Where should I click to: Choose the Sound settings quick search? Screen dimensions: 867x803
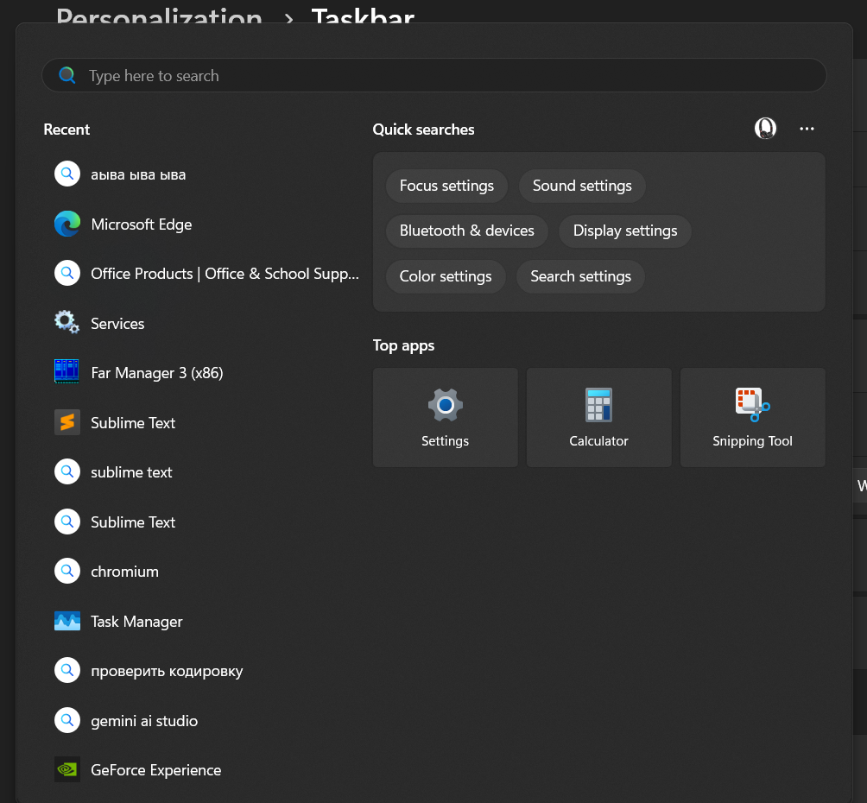(582, 186)
